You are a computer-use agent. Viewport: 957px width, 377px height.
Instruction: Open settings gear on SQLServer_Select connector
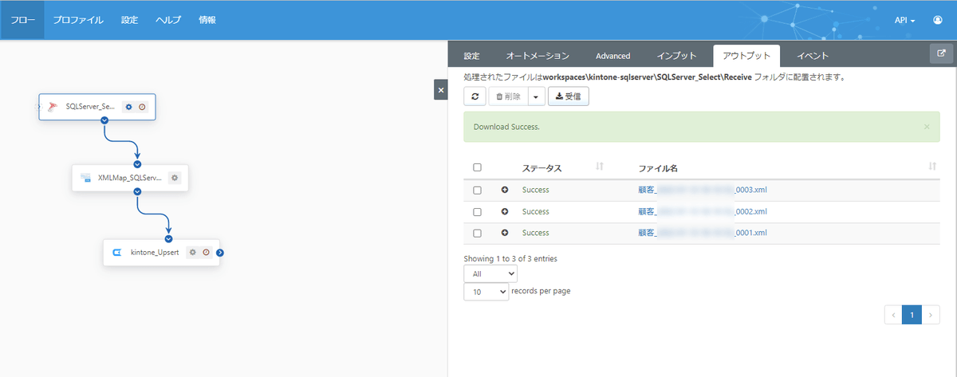(128, 106)
